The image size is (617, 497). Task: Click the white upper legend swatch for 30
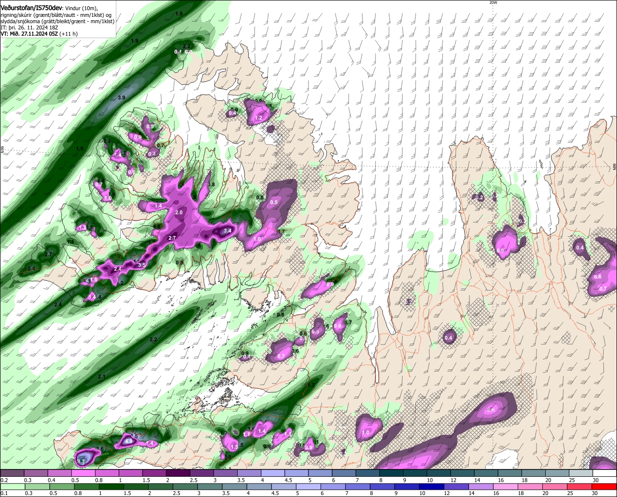point(604,473)
